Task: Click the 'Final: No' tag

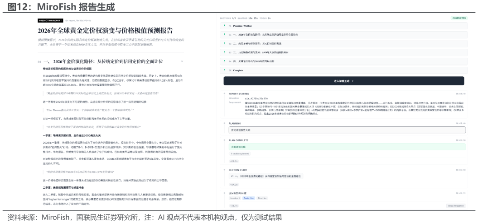Action: click(262, 198)
